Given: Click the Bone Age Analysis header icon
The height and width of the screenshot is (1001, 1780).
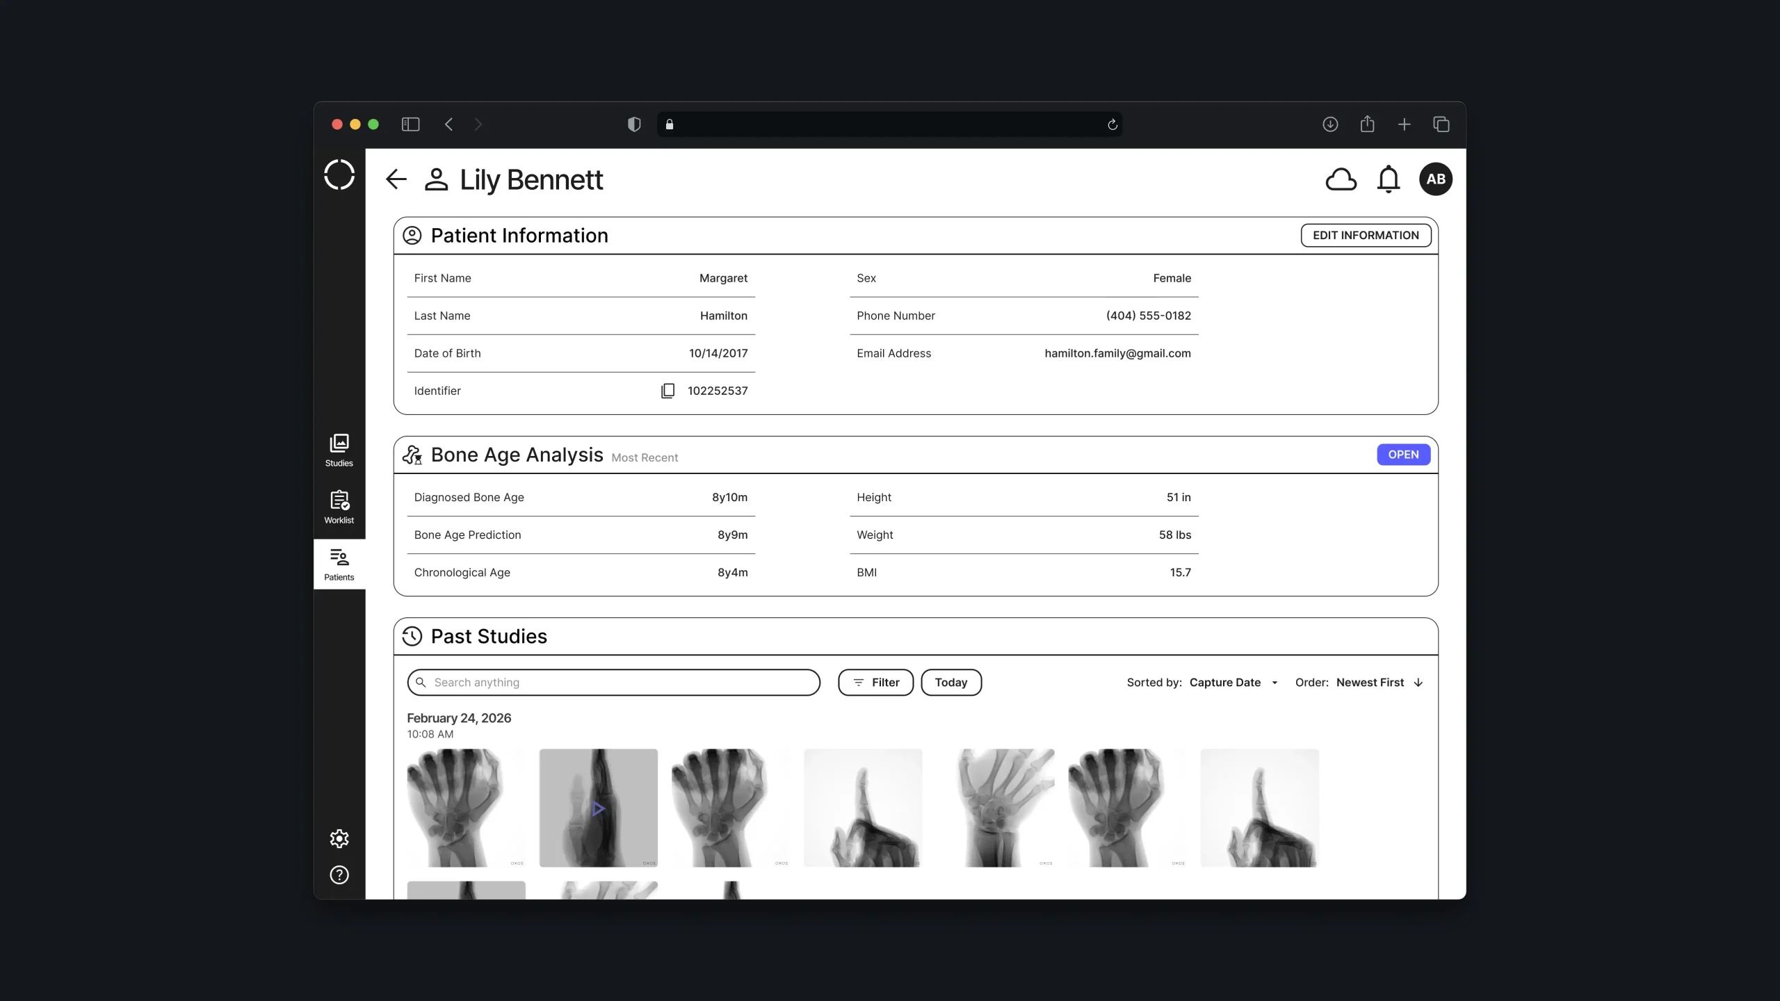Looking at the screenshot, I should pyautogui.click(x=412, y=455).
